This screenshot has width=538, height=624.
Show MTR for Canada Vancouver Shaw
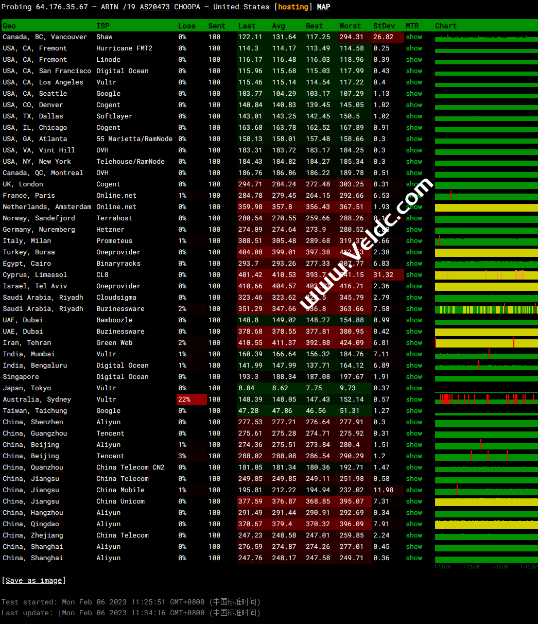[413, 37]
